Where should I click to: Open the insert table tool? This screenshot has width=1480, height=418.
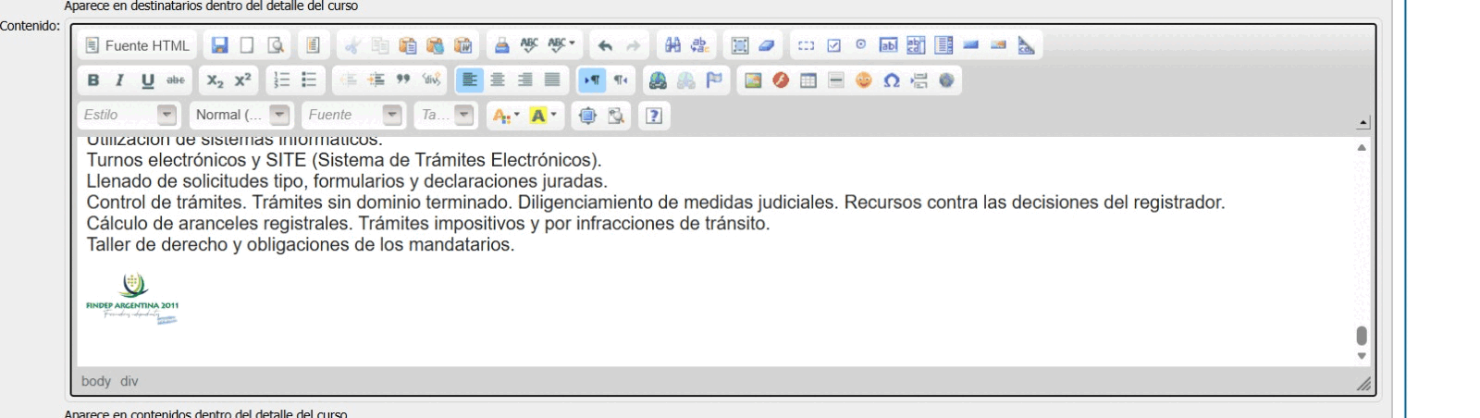pos(808,80)
